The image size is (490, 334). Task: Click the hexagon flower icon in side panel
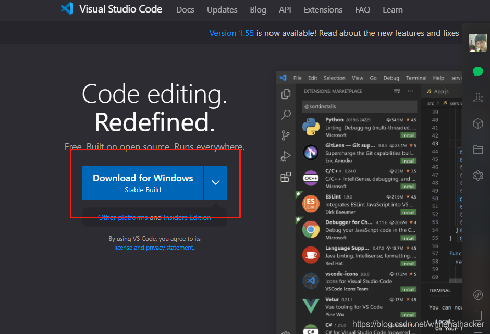click(x=478, y=176)
